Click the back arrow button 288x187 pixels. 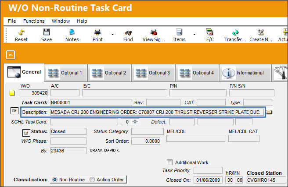tap(11, 55)
